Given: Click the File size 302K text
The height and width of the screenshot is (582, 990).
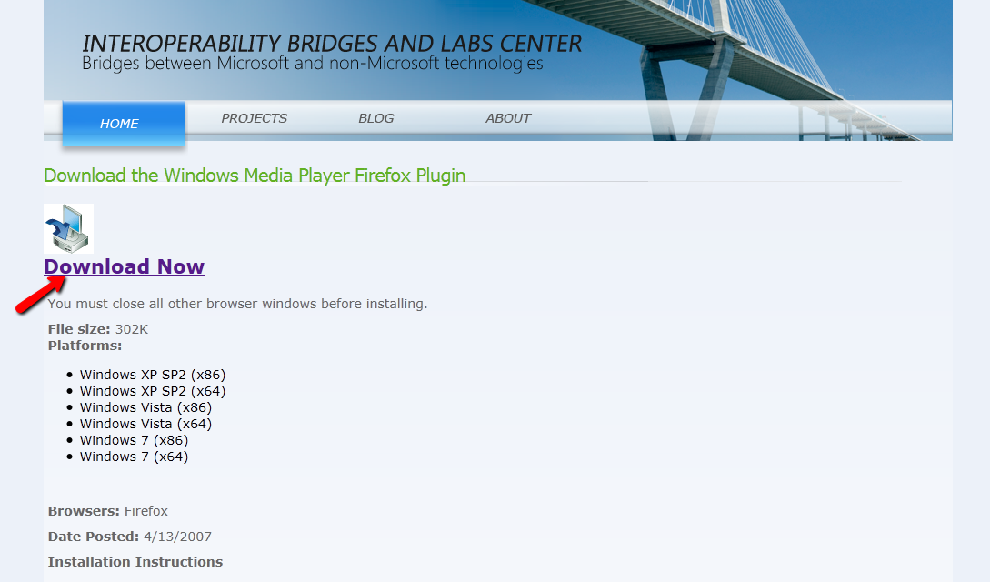Looking at the screenshot, I should click(98, 329).
